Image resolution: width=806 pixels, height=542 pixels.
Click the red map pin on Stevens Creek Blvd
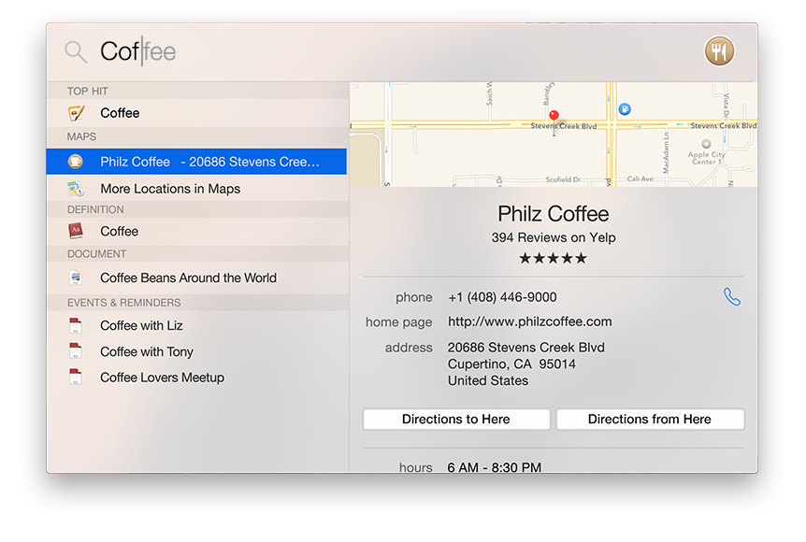pos(554,118)
